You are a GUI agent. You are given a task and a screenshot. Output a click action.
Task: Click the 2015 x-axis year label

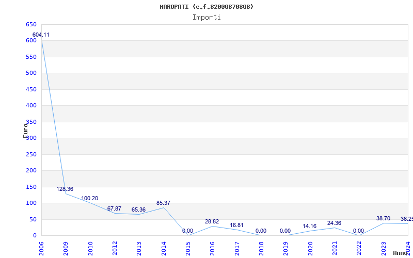pyautogui.click(x=188, y=249)
